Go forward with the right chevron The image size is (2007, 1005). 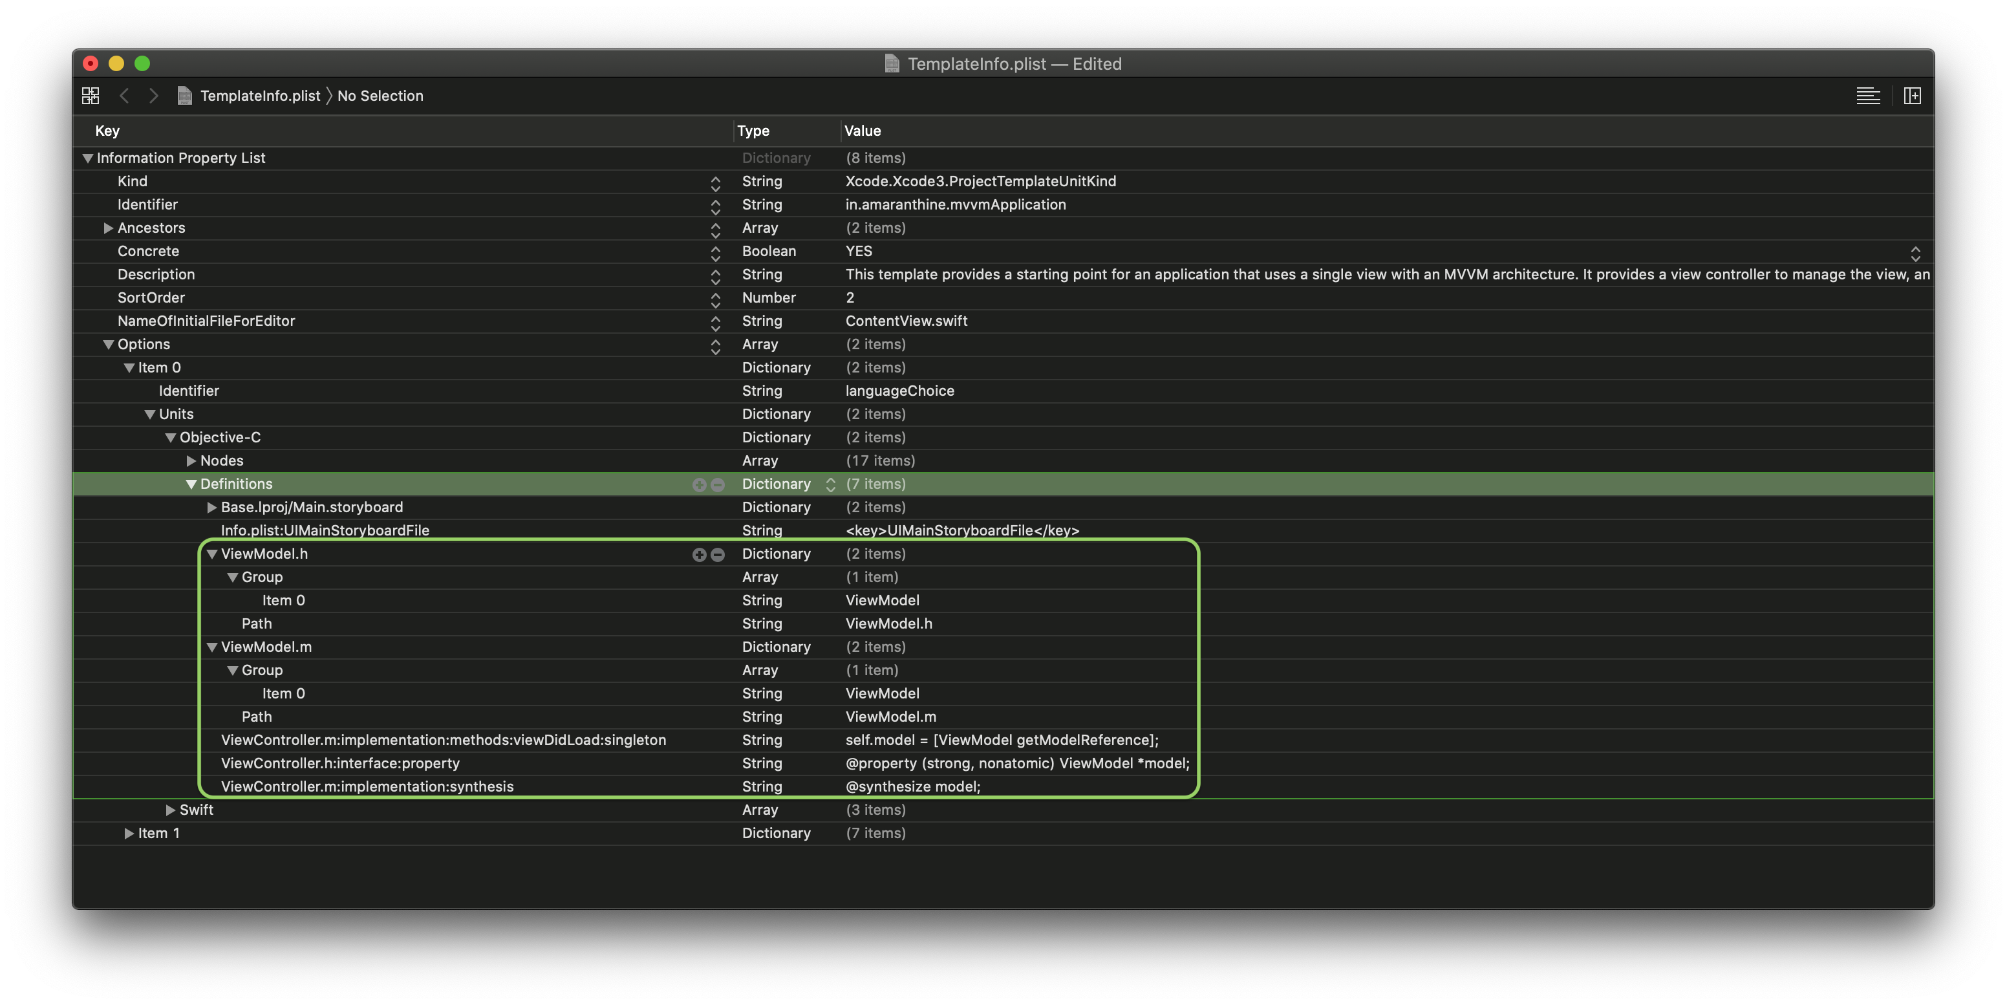(153, 96)
